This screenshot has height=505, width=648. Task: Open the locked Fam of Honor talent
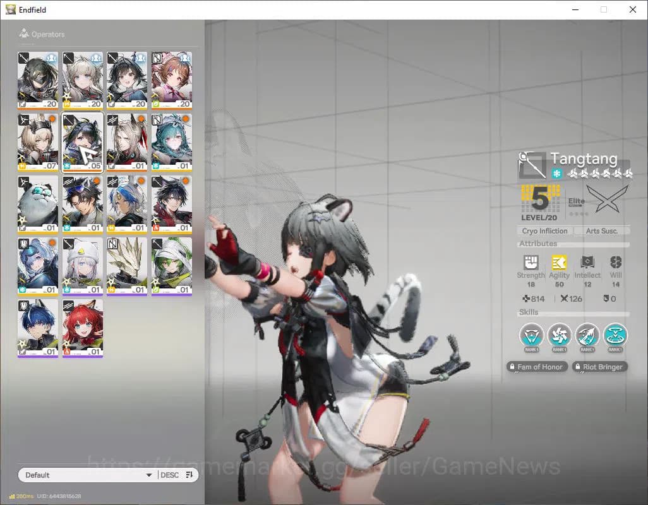[x=536, y=367]
